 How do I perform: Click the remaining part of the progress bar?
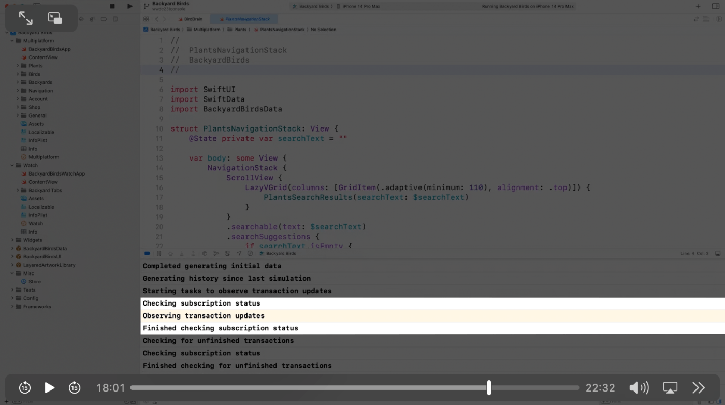[x=535, y=387]
